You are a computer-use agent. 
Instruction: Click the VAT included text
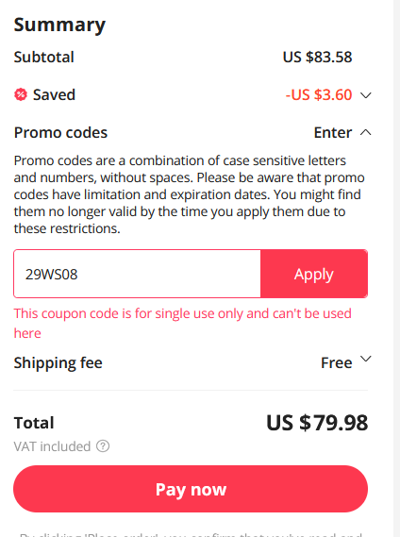(52, 446)
